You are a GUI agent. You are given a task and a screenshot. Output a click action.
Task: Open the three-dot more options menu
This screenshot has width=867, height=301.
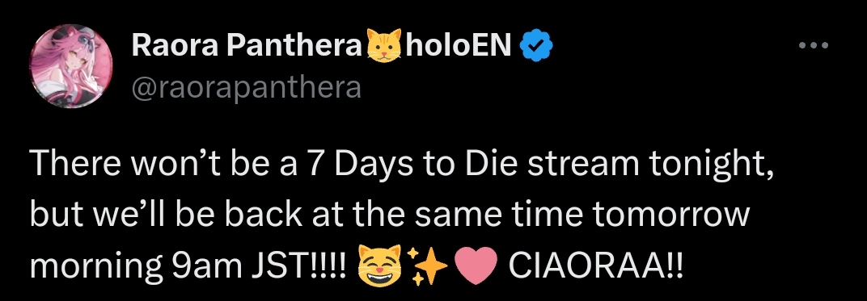(814, 46)
